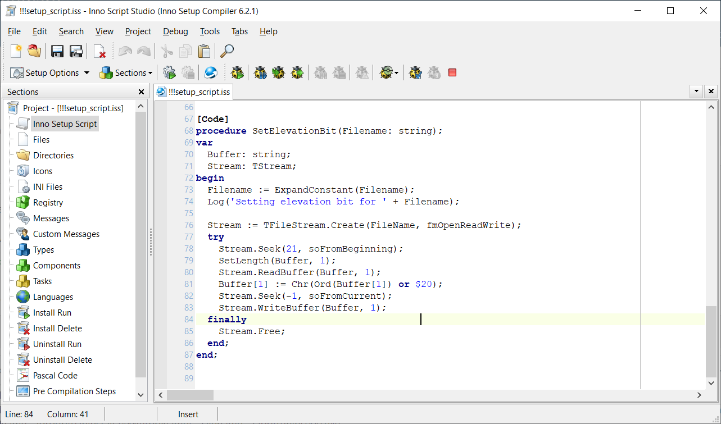Click the blue globe toolbar icon
The height and width of the screenshot is (424, 721).
point(211,72)
